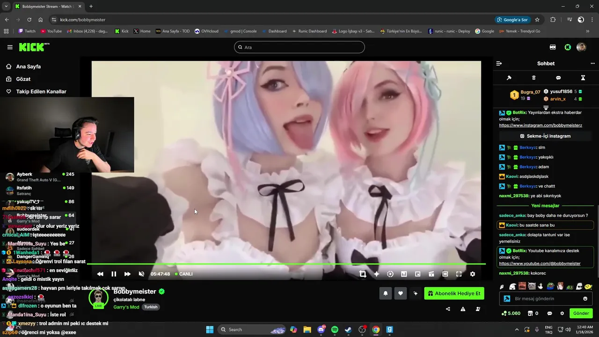Toggle theater mode on the player
The height and width of the screenshot is (337, 599).
(x=445, y=274)
